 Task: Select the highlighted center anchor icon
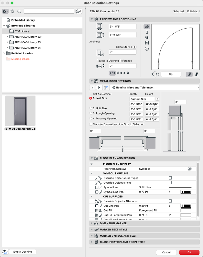112,73
